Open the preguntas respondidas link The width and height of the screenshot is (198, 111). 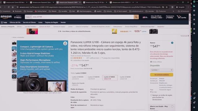[x=110, y=58]
